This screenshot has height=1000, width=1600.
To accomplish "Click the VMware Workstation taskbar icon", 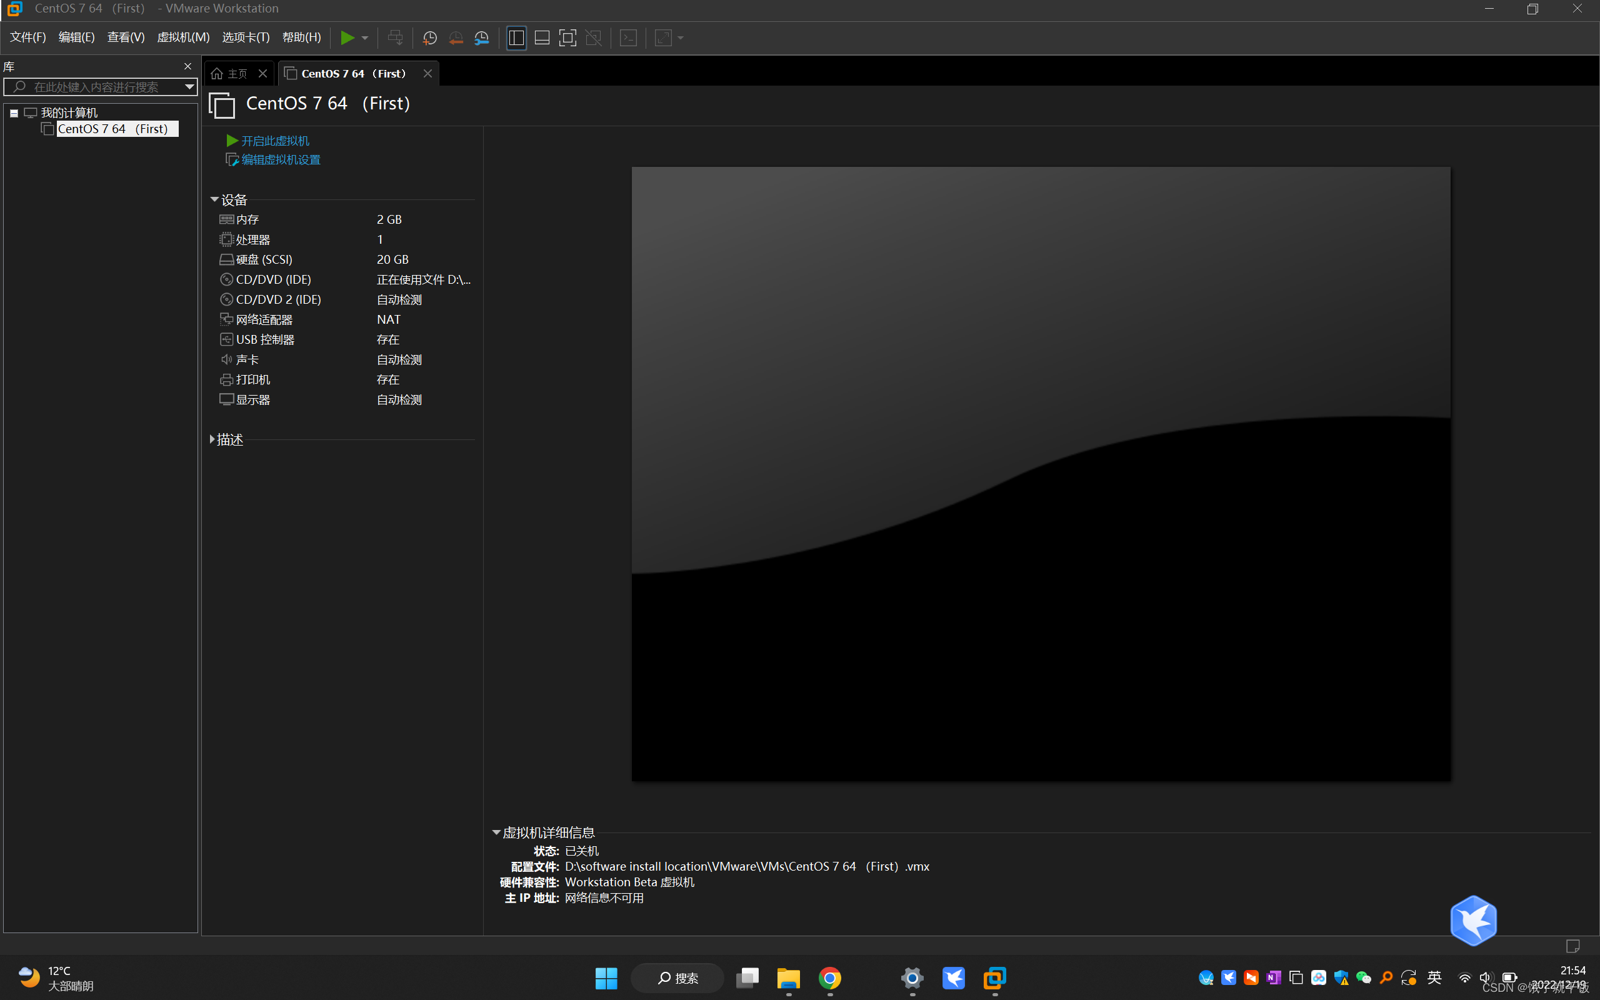I will pyautogui.click(x=994, y=978).
